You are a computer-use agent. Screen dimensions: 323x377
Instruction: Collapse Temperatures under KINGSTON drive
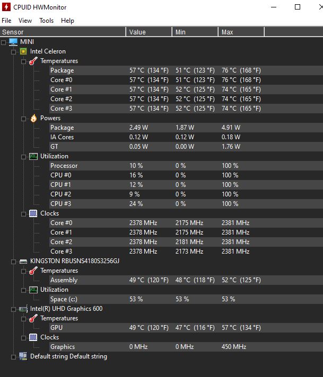(24, 271)
